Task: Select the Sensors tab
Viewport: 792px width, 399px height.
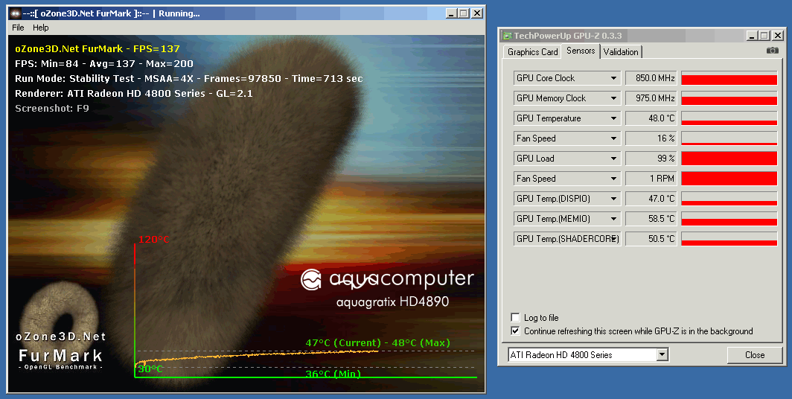Action: click(x=581, y=51)
